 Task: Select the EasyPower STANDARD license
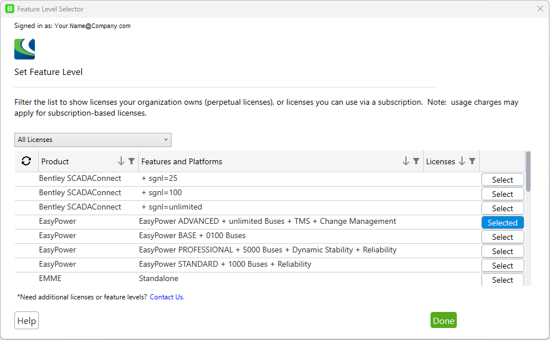pos(503,266)
